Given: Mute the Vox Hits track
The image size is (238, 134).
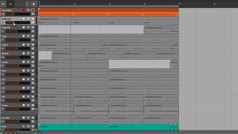Looking at the screenshot, I should coord(33,118).
